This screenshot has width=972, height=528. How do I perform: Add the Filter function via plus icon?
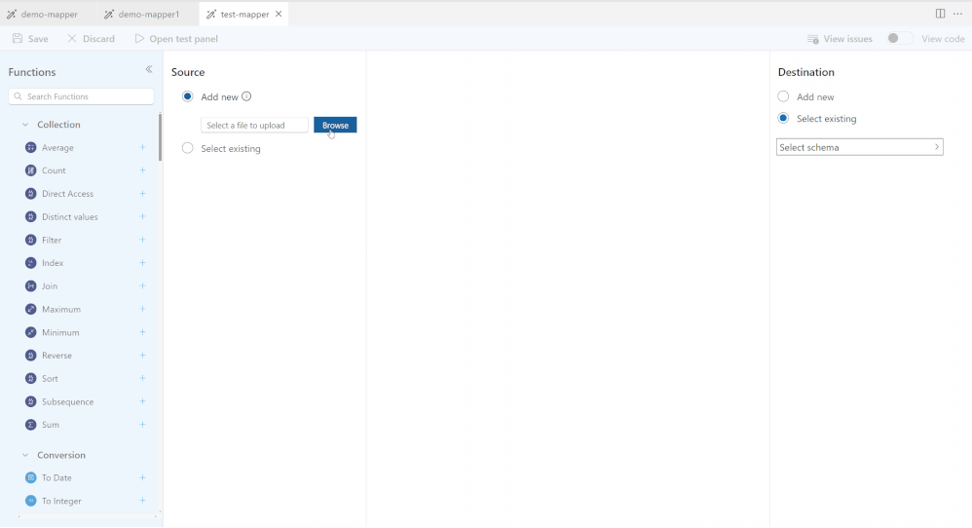pos(142,240)
